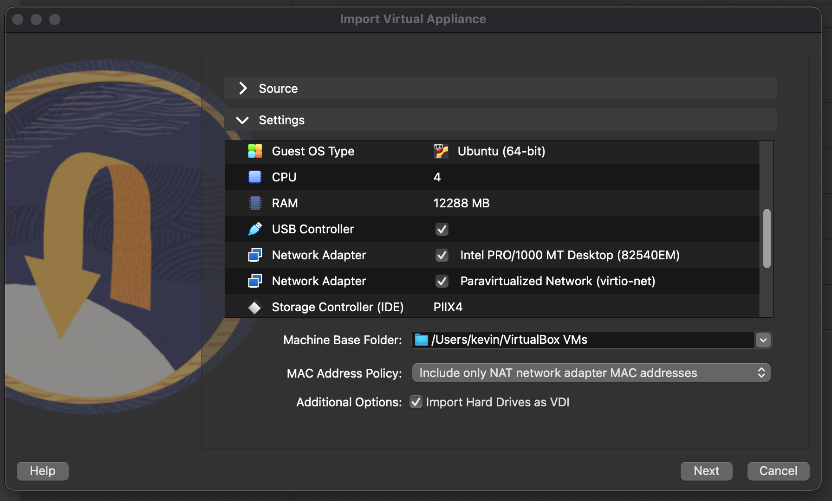
Task: Click the Storage Controller (IDE) label
Action: click(x=338, y=307)
